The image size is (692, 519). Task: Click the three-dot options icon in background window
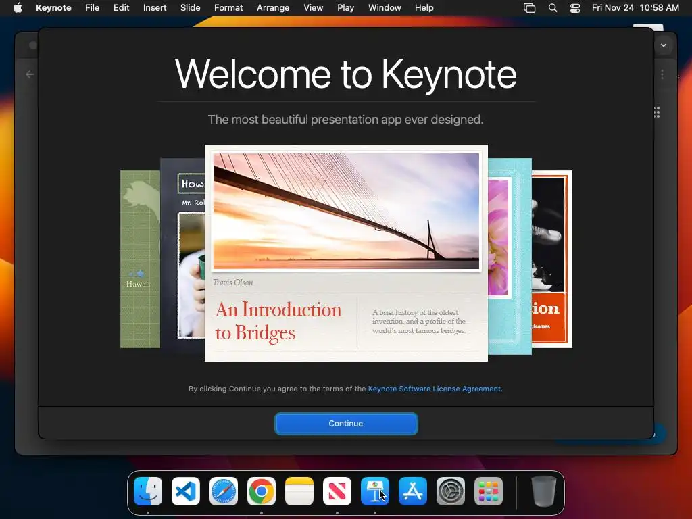[662, 74]
